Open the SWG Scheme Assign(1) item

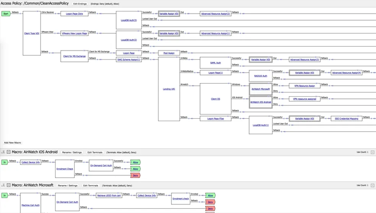[x=129, y=60]
